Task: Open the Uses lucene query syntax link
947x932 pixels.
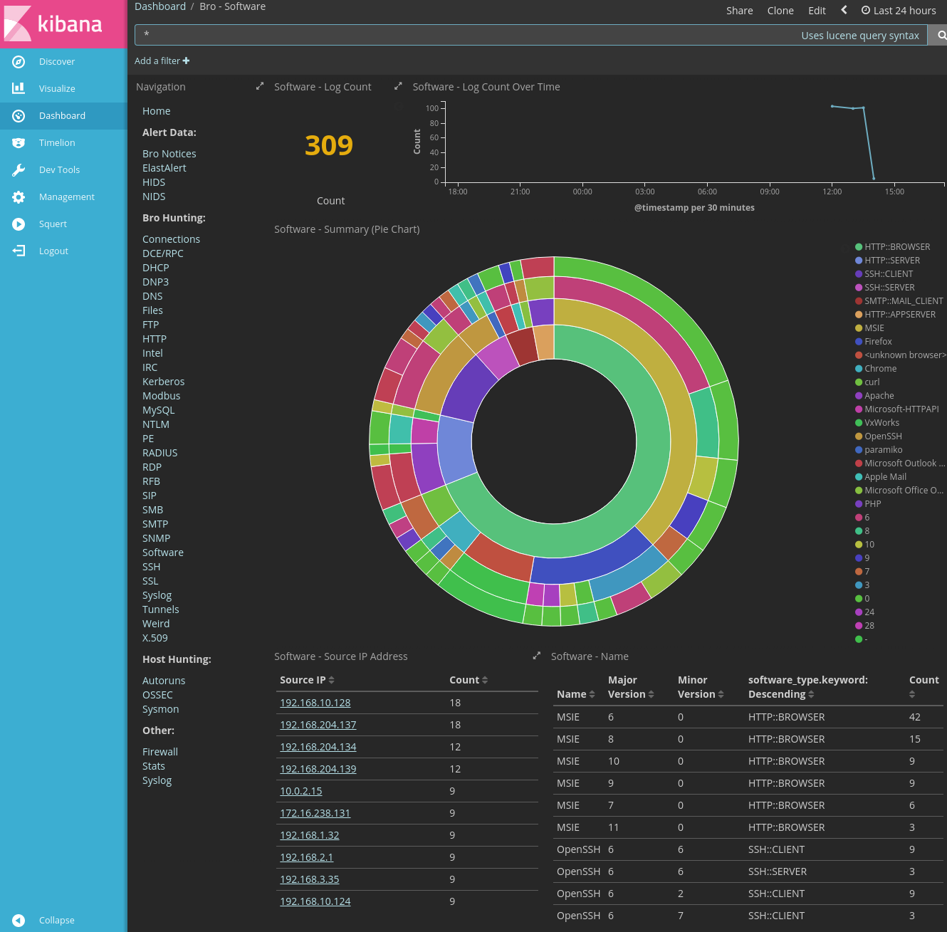Action: [x=859, y=36]
